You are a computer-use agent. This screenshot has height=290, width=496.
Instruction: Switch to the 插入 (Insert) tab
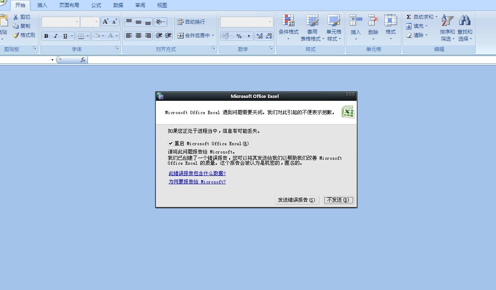pyautogui.click(x=42, y=5)
